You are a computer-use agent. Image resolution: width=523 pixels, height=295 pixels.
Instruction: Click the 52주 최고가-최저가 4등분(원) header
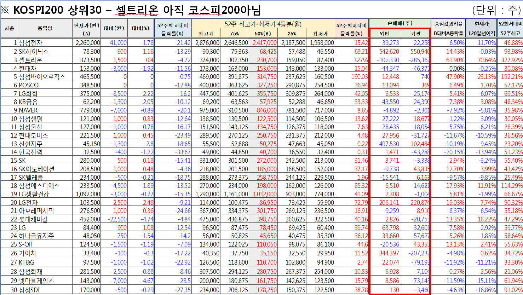tap(263, 24)
